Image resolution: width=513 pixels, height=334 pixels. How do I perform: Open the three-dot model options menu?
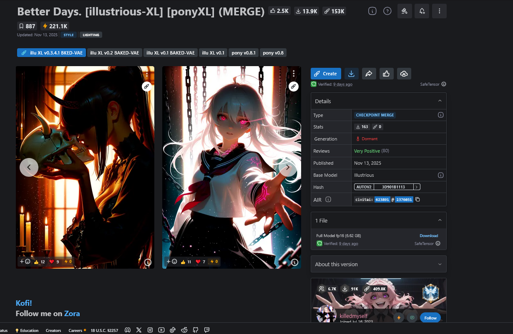(439, 11)
